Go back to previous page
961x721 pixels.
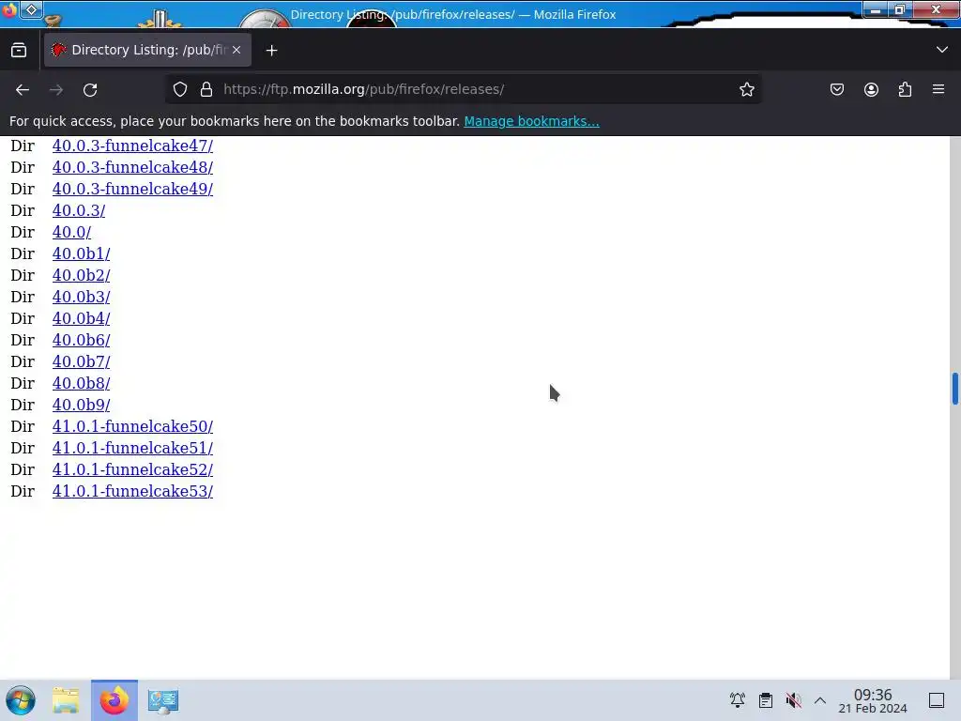coord(23,89)
